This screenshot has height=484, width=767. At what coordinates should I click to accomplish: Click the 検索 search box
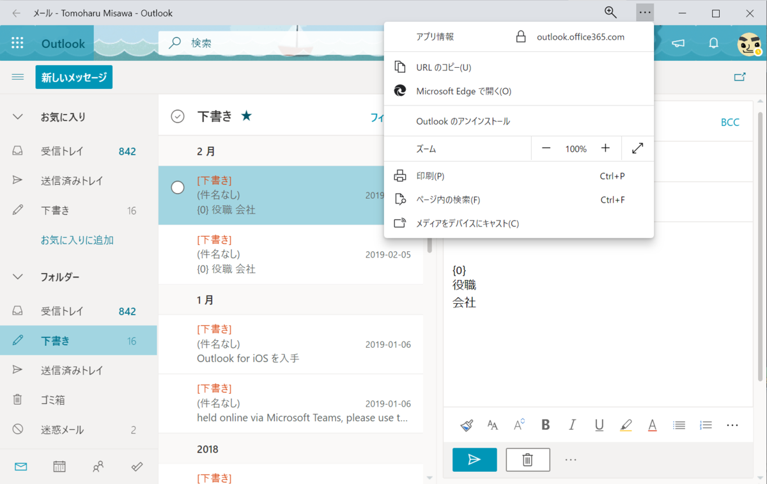coord(271,43)
